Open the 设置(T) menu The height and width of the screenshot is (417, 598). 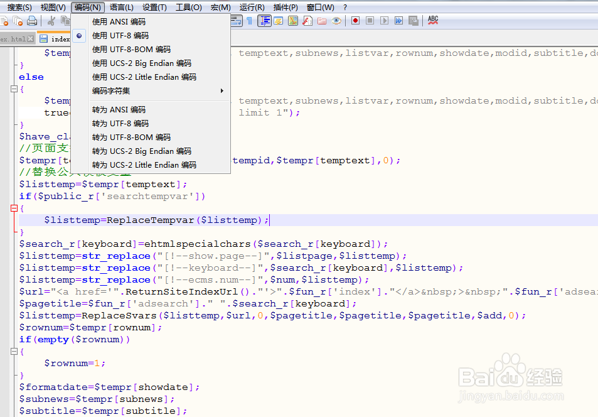[154, 8]
